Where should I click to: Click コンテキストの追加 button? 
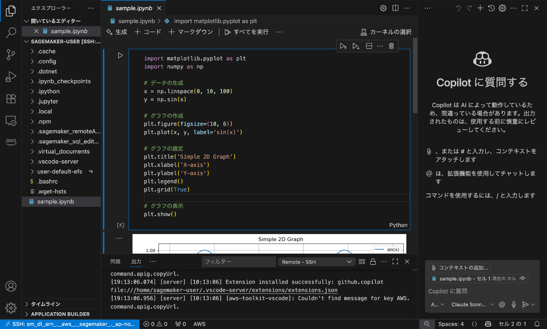[x=459, y=268]
